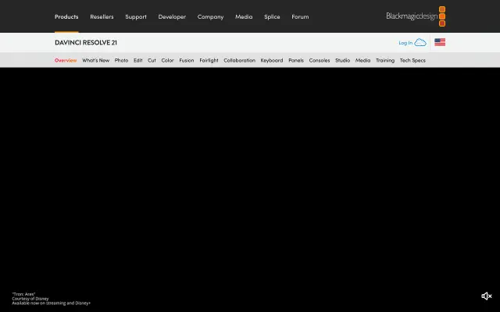Viewport: 500px width, 312px height.
Task: Switch to the What's New tab
Action: tap(95, 60)
